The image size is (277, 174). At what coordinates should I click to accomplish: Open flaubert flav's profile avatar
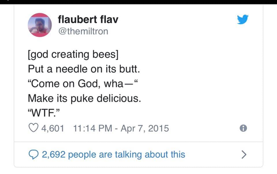[40, 25]
